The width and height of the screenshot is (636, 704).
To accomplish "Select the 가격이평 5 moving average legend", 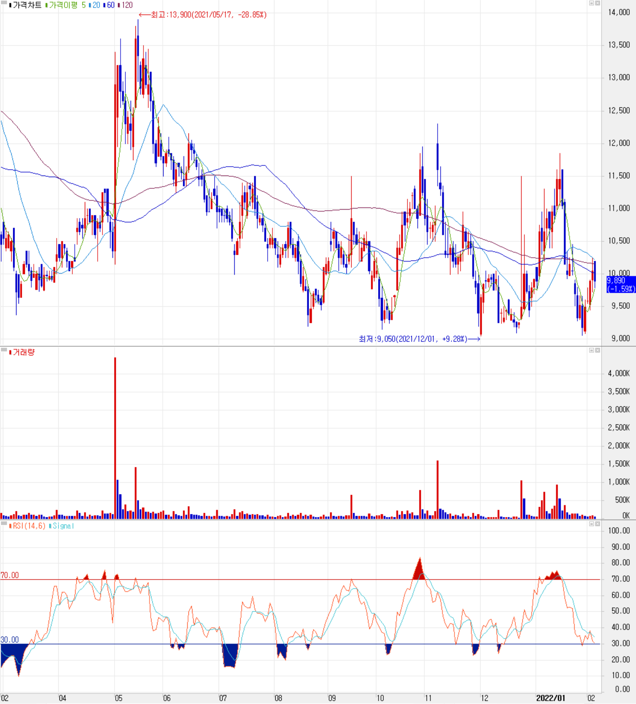I will pos(65,5).
